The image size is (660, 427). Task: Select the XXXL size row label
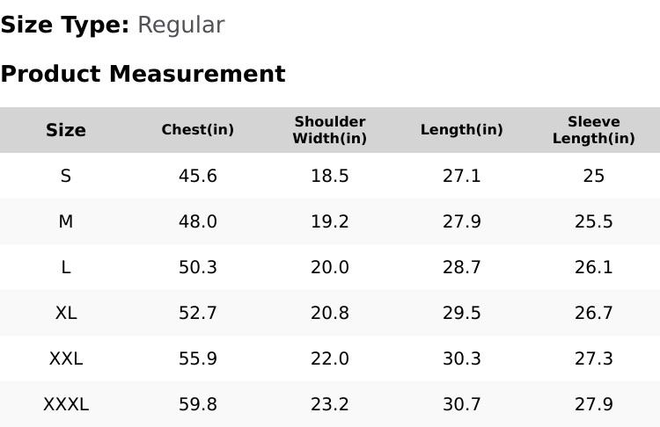point(66,404)
